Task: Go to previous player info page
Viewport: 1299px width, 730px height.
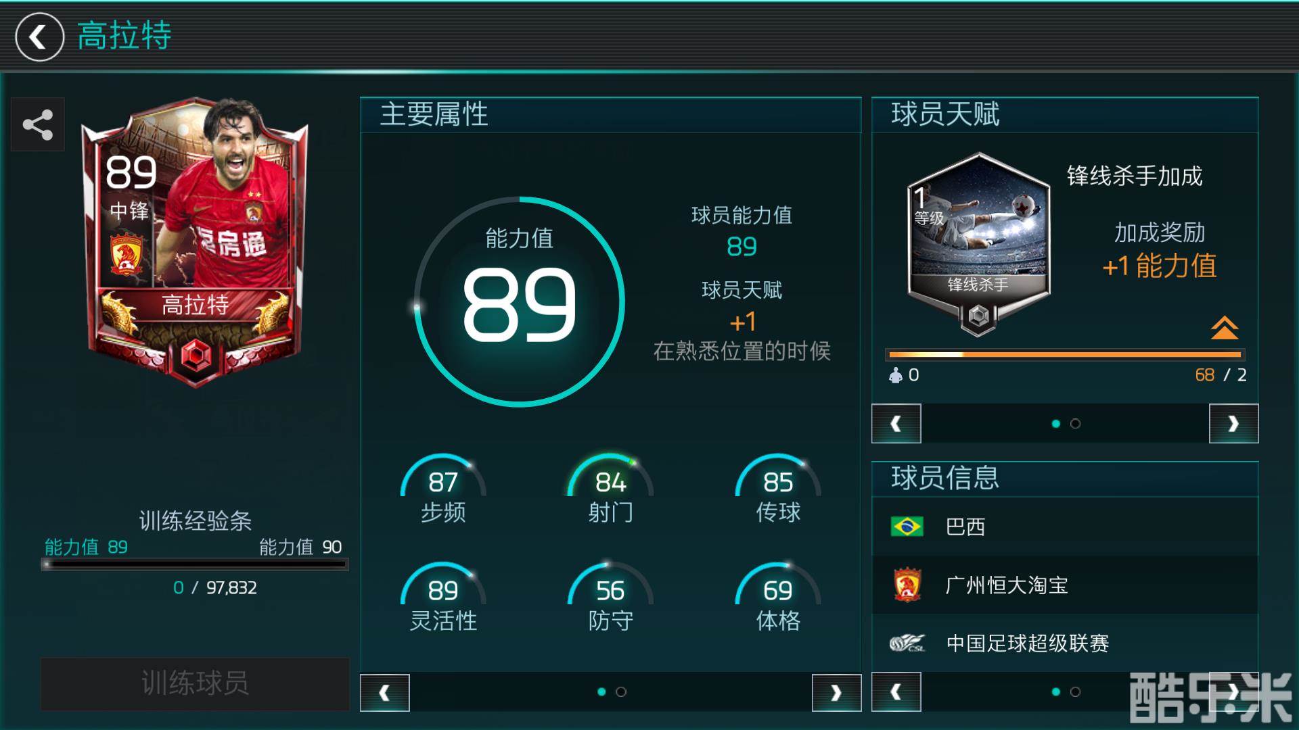Action: [896, 692]
